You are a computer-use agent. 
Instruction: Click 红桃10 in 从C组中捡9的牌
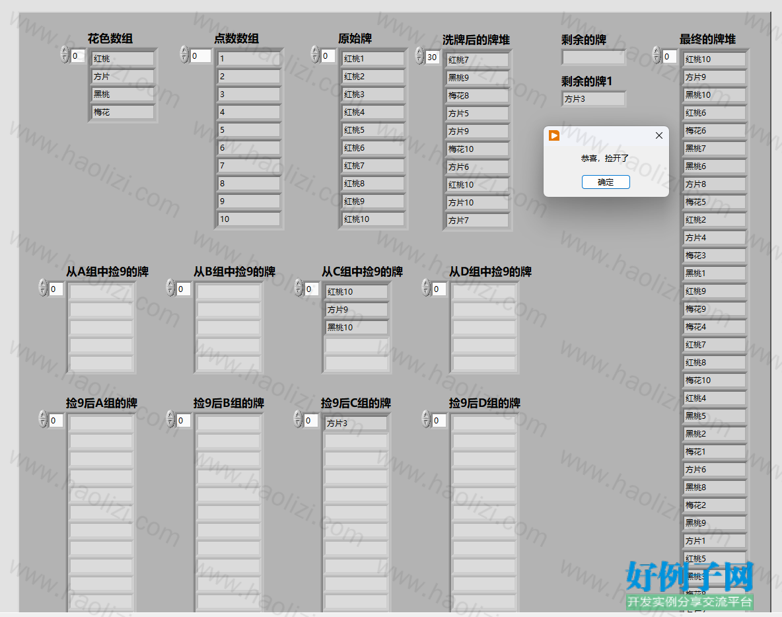357,292
